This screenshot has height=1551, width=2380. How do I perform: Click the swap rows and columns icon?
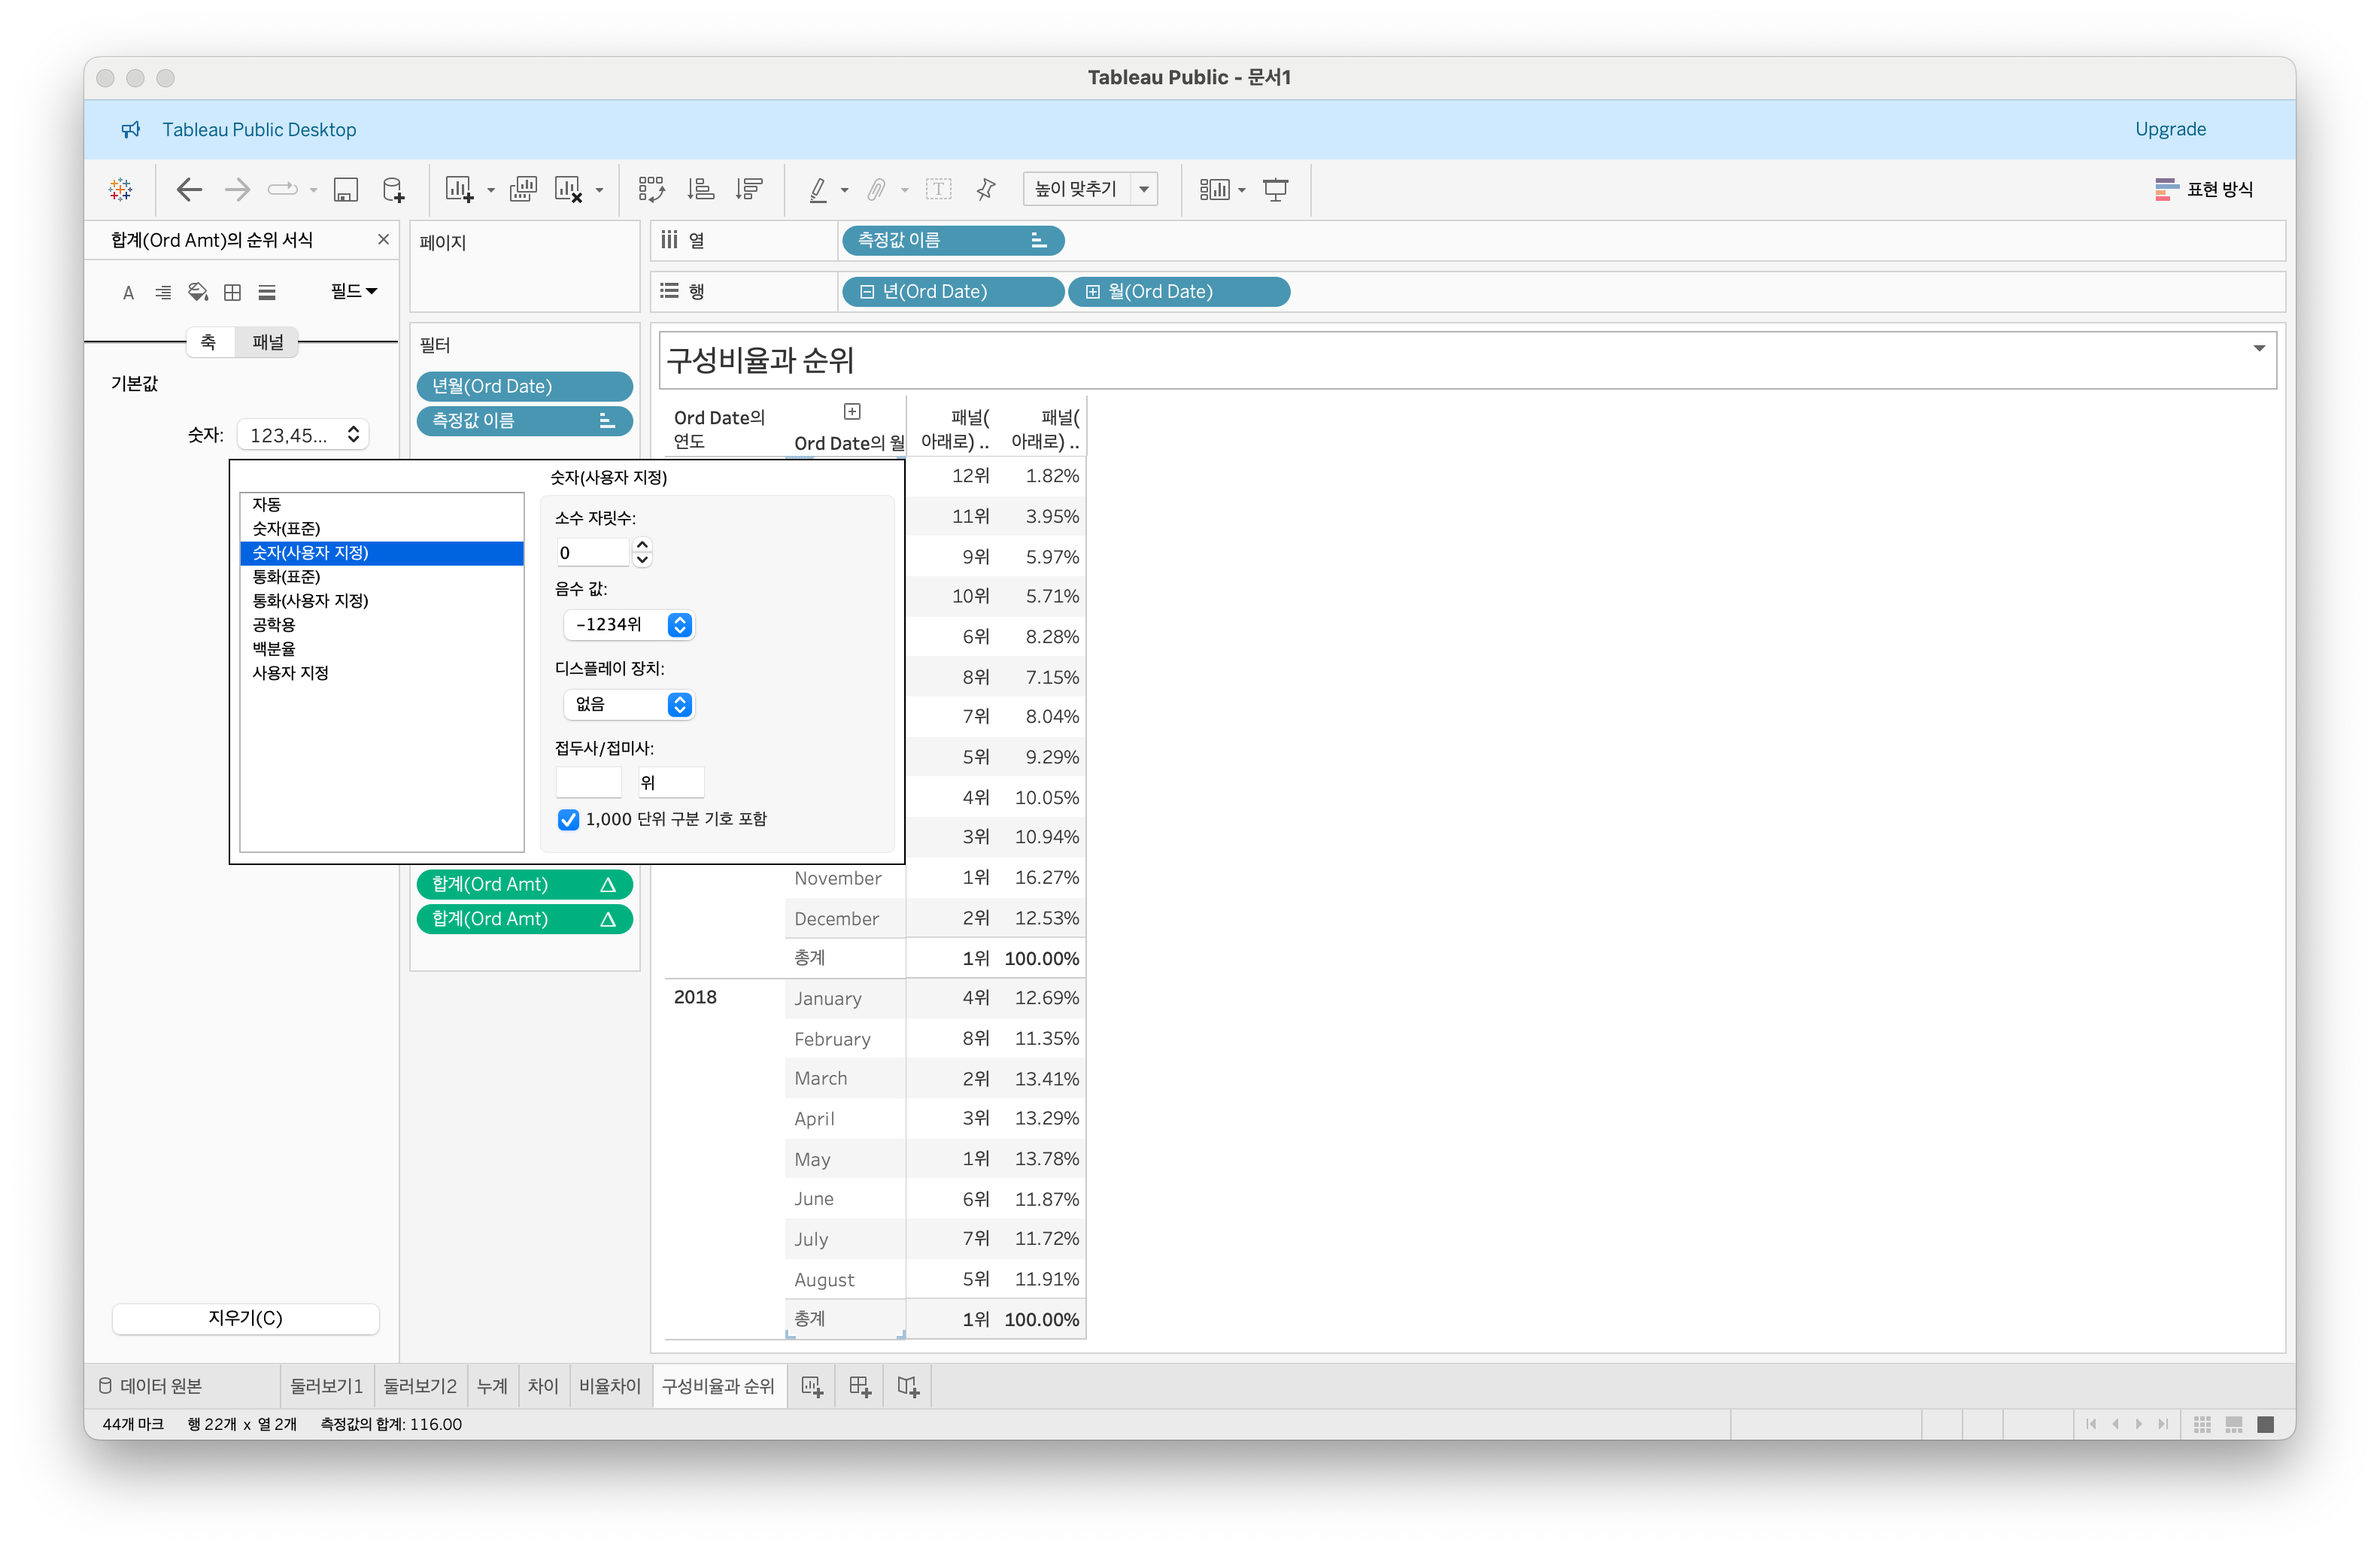[x=651, y=189]
